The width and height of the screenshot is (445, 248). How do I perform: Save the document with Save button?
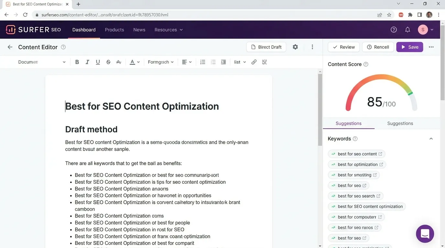[410, 47]
